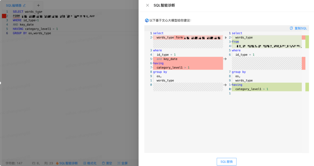
Task: Click the 行: 6 status entry
Action: click(x=36, y=163)
